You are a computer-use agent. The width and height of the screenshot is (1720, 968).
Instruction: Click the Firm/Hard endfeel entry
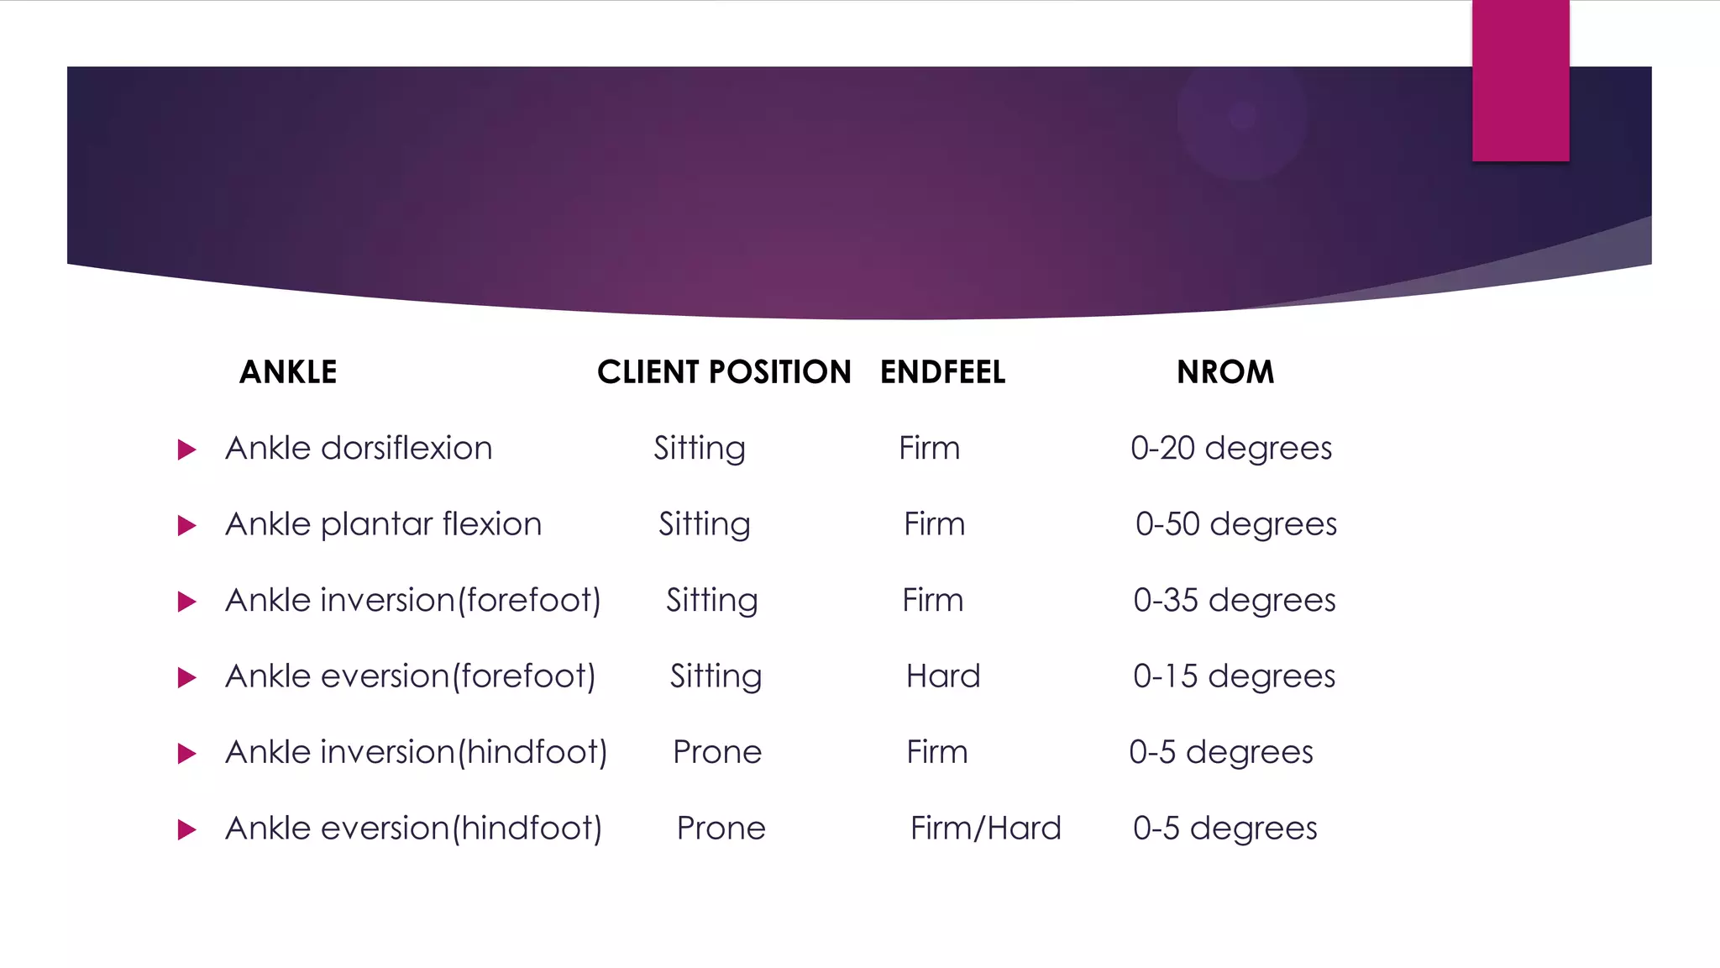pos(986,829)
